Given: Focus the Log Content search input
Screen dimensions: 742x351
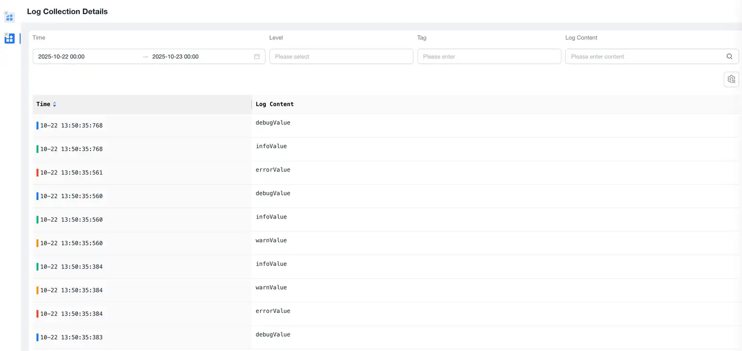Looking at the screenshot, I should click(x=644, y=57).
